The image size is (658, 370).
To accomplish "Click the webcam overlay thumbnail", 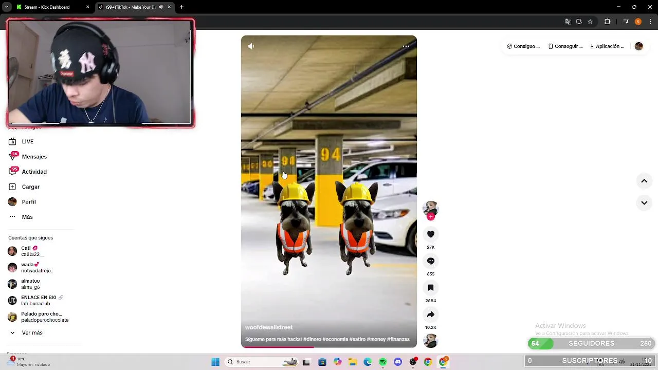I will click(100, 73).
